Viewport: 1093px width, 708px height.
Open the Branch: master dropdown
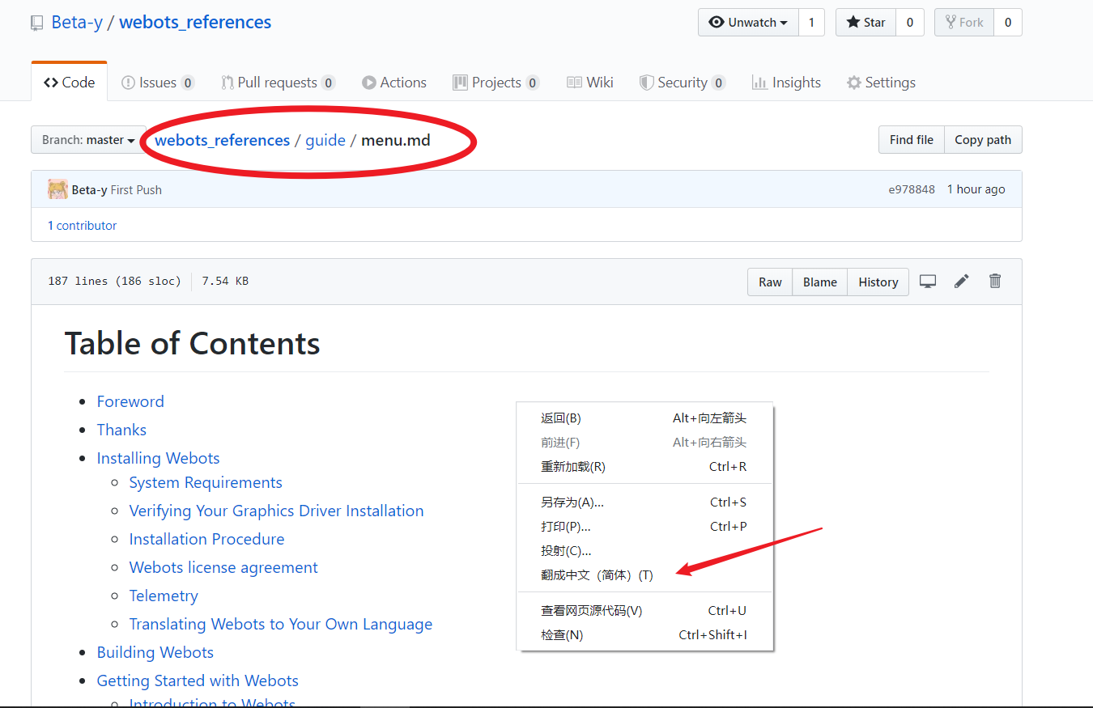click(88, 140)
